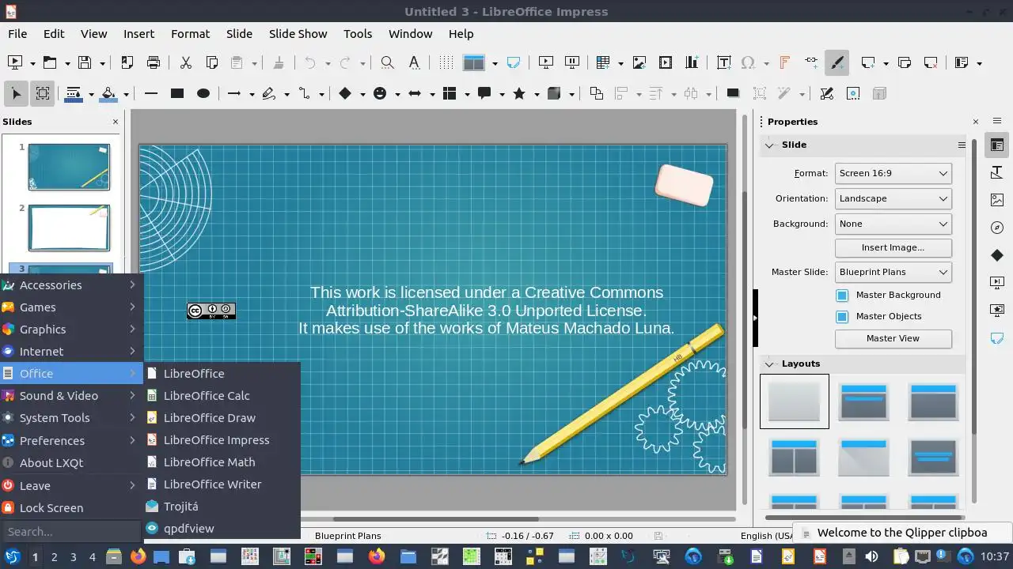Toggle the Display Grid icon
The width and height of the screenshot is (1013, 569).
pyautogui.click(x=446, y=62)
